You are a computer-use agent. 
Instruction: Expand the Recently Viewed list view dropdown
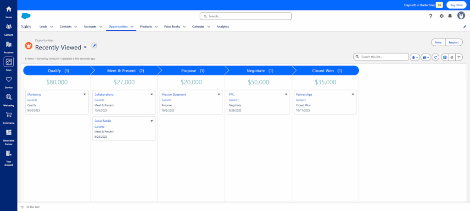pos(85,48)
